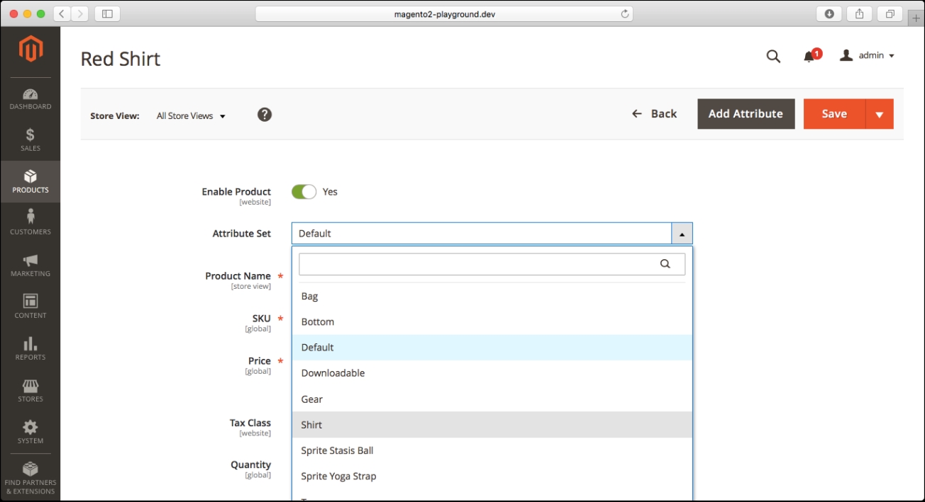Open the Reports menu
The height and width of the screenshot is (502, 925).
(31, 348)
